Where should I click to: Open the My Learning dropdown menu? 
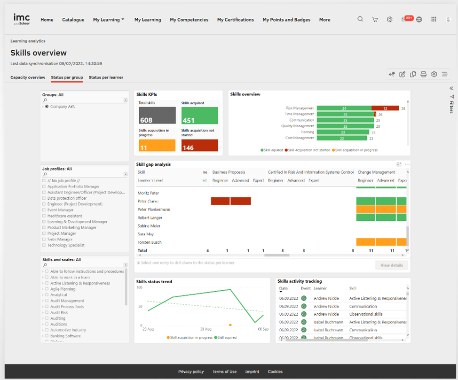109,20
